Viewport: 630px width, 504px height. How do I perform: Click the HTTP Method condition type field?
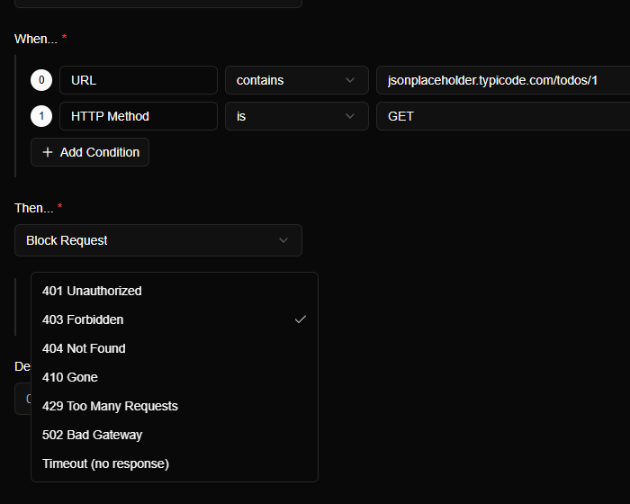pos(139,116)
